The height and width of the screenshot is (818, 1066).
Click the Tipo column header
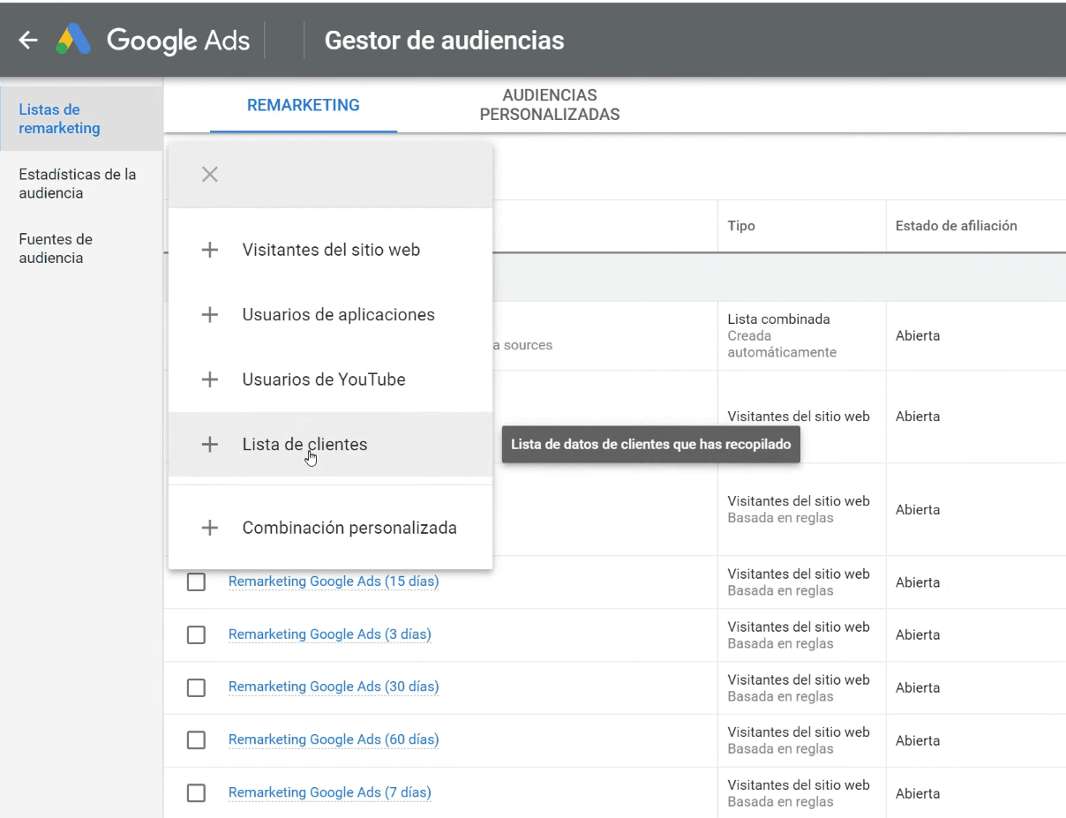(x=741, y=226)
